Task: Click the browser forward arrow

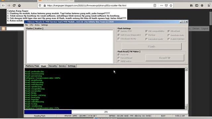Action: (x=9, y=6)
